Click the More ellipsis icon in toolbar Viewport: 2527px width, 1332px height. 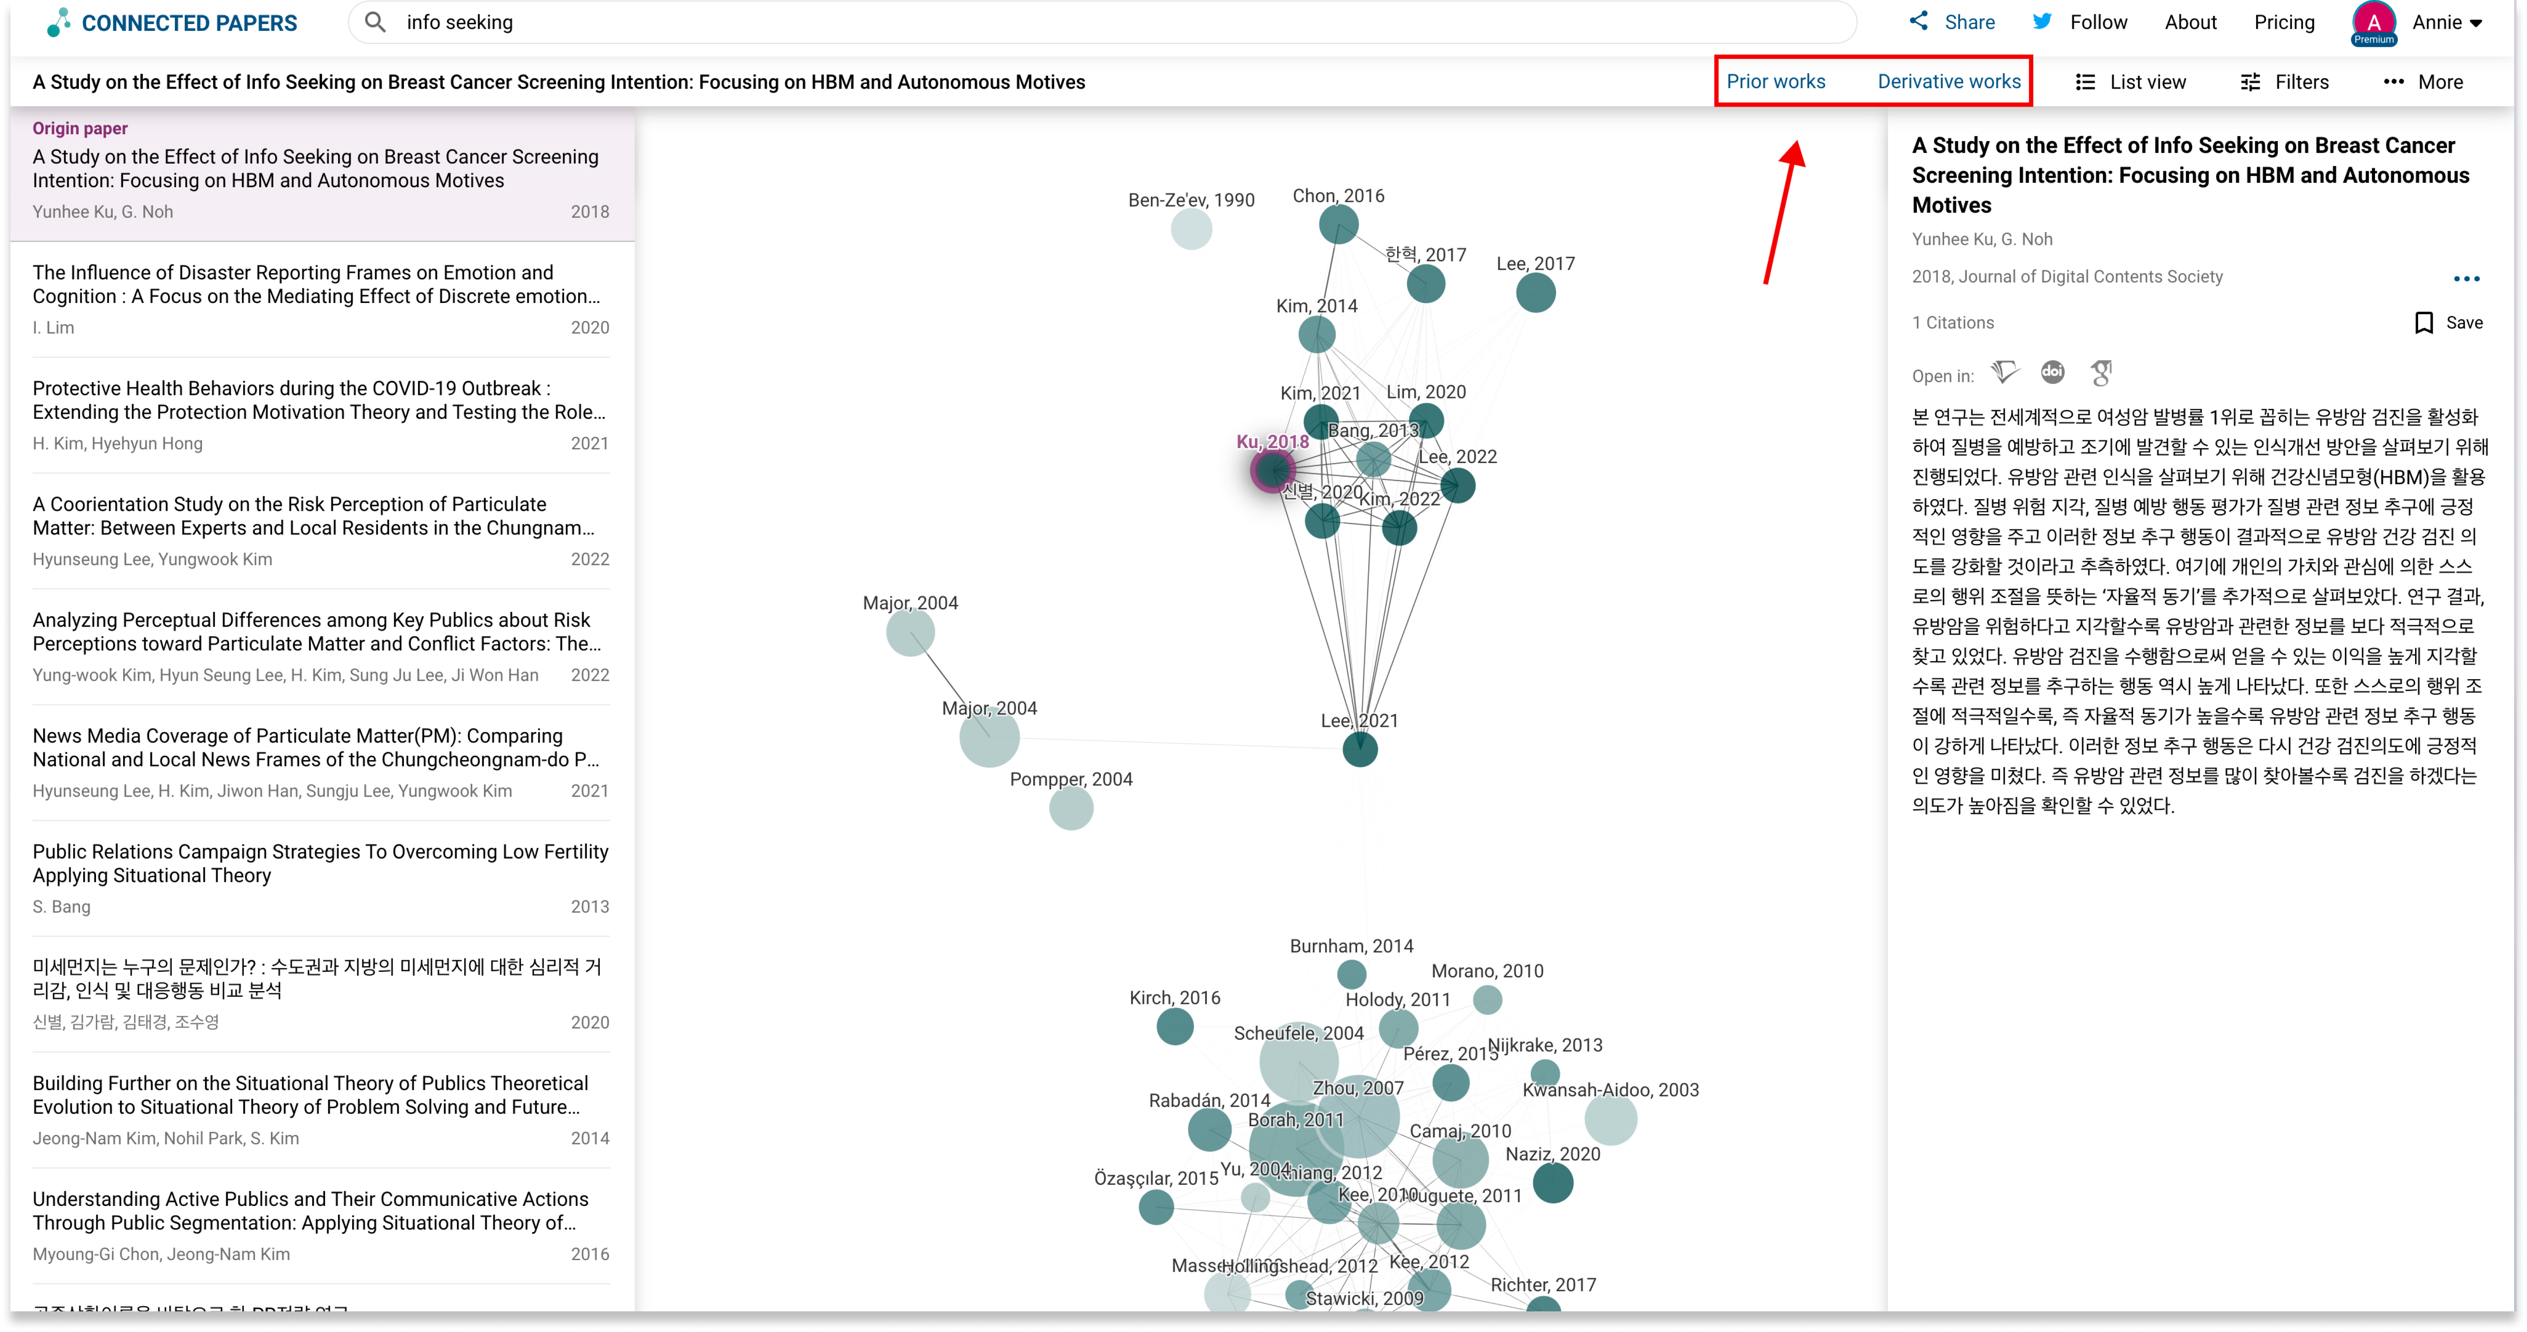click(2394, 82)
